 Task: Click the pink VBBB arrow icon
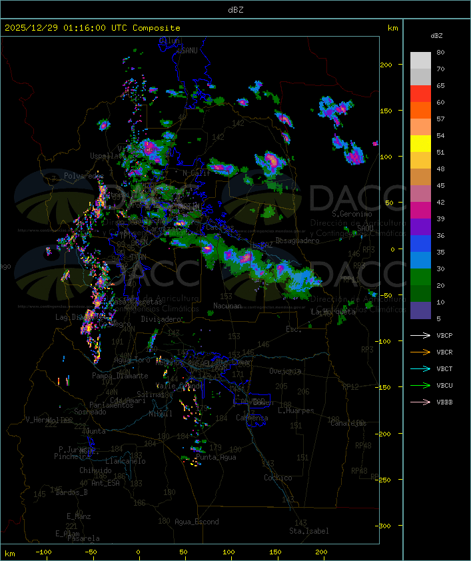[x=420, y=402]
